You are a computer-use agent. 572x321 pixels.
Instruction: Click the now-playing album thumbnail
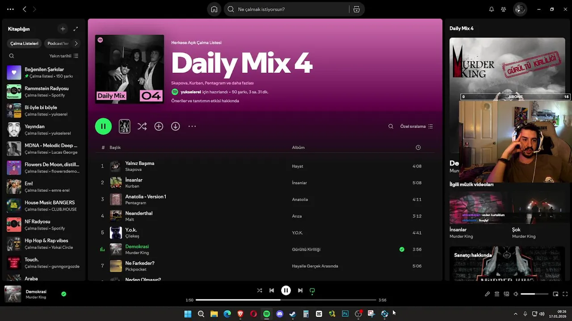coord(13,294)
